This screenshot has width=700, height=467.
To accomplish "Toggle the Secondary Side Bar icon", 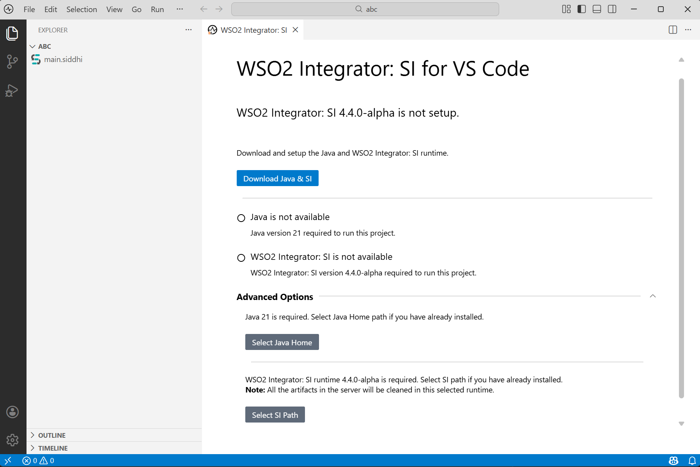I will tap(612, 9).
